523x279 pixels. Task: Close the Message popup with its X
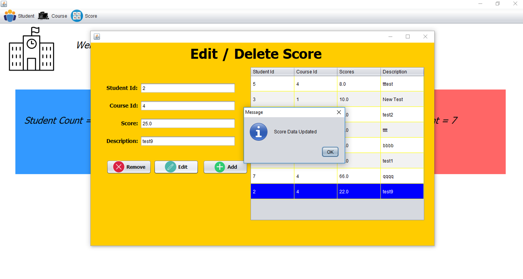pos(339,112)
